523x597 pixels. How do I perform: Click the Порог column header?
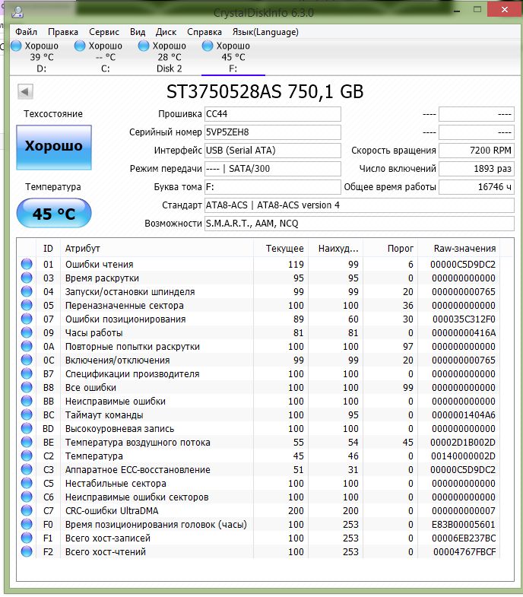pos(391,248)
